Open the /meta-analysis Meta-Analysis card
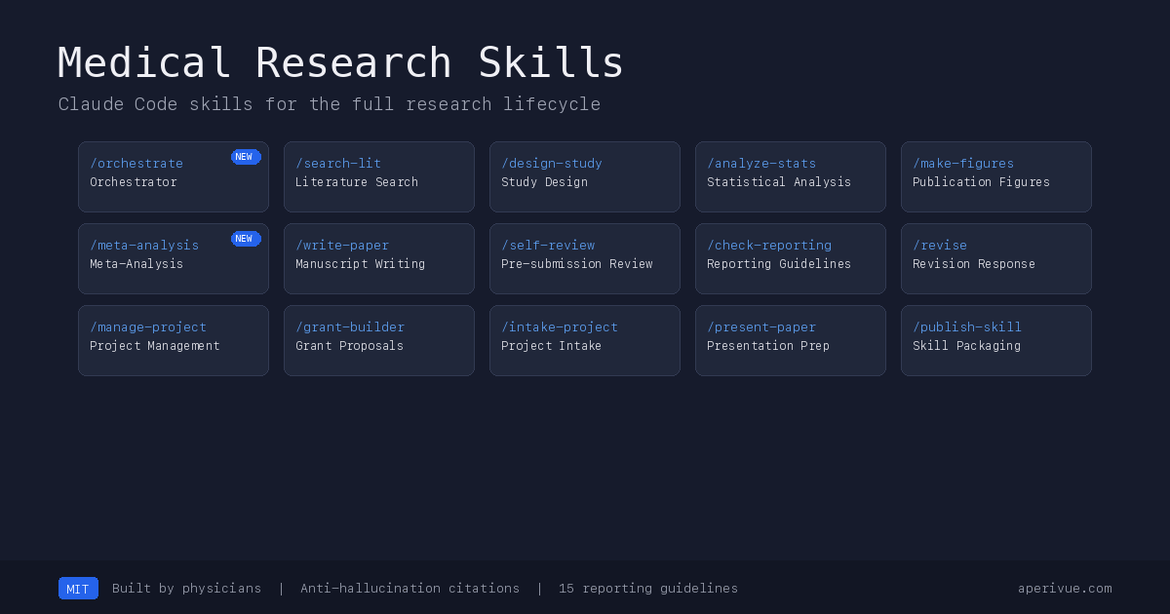1170x614 pixels. click(x=173, y=258)
